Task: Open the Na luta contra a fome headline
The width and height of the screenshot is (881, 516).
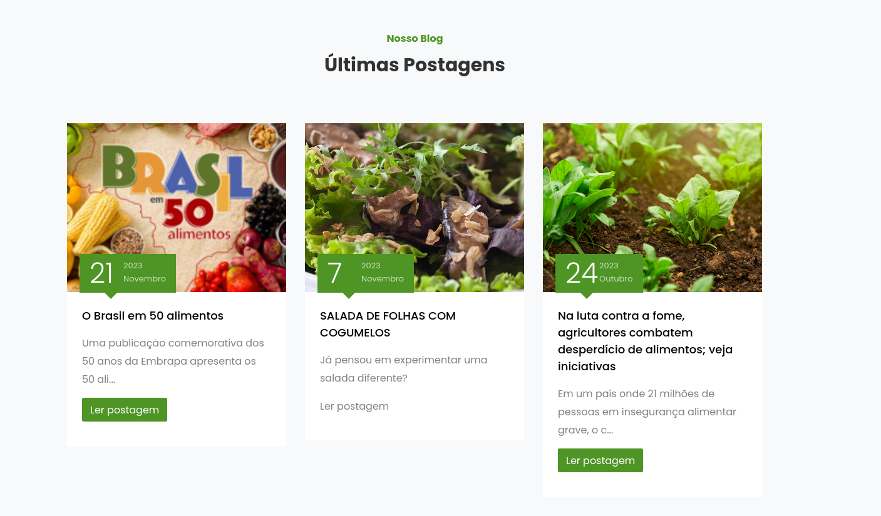Action: (645, 341)
